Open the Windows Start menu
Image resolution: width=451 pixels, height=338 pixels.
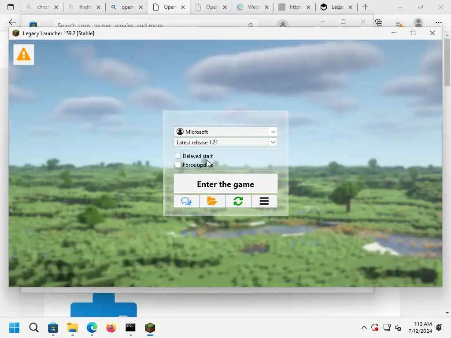point(15,327)
